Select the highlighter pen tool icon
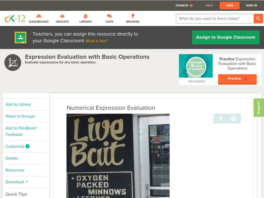Screen dimensions: 264x198 click(220, 118)
